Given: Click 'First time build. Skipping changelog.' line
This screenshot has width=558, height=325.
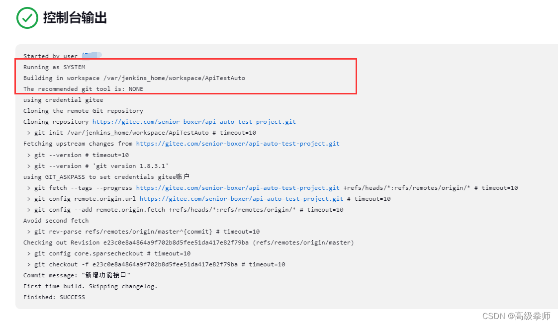Looking at the screenshot, I should [91, 286].
